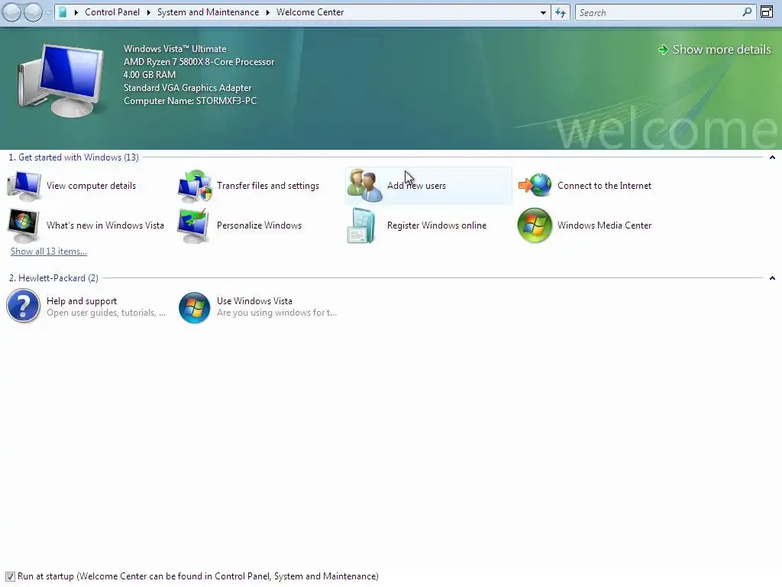Click the Add new users people icon
Viewport: 782px width, 587px height.
[364, 186]
